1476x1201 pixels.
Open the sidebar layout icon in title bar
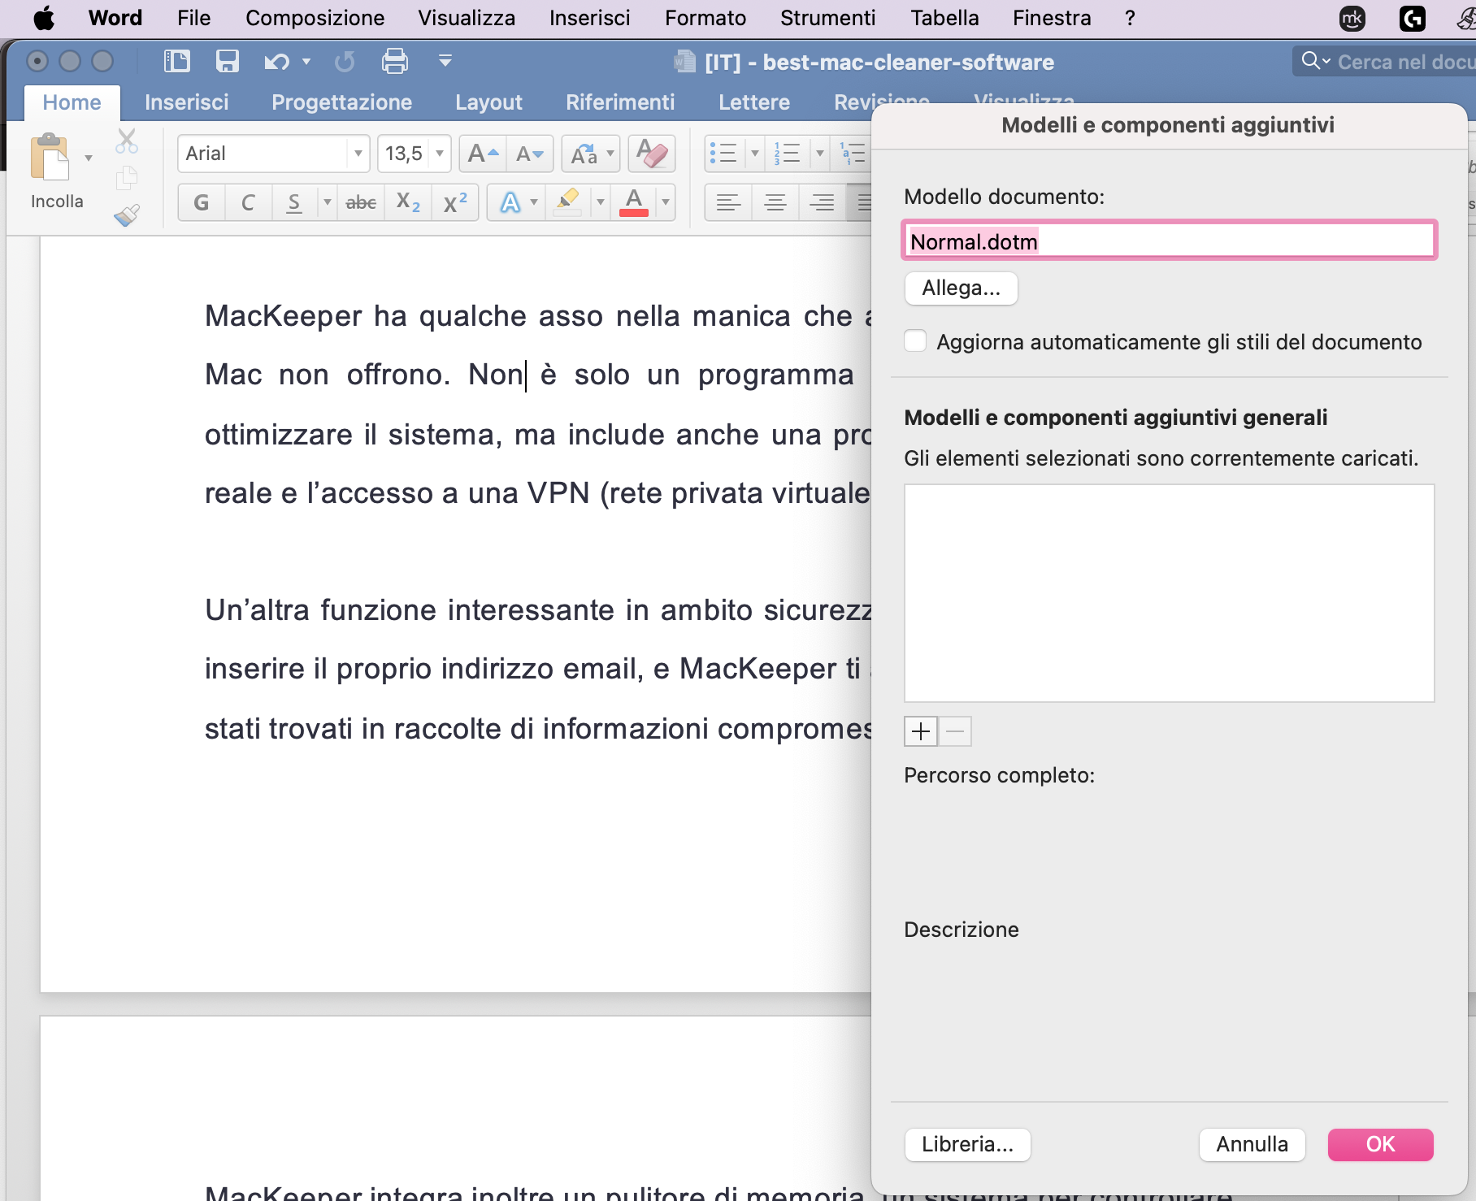pyautogui.click(x=176, y=61)
